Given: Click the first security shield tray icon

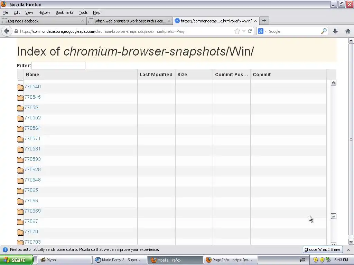Looking at the screenshot, I should point(316,260).
